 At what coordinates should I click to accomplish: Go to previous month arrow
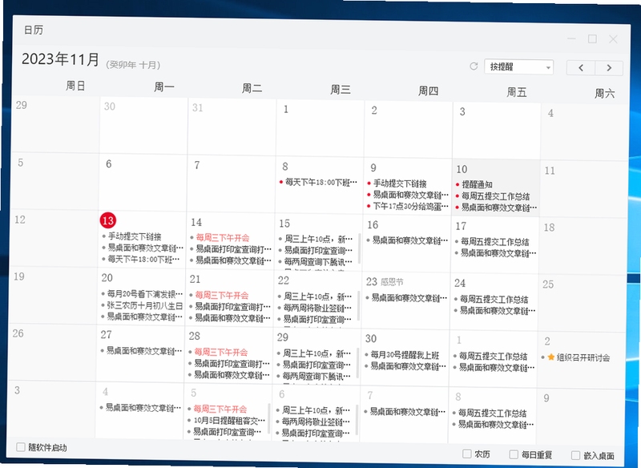(580, 68)
